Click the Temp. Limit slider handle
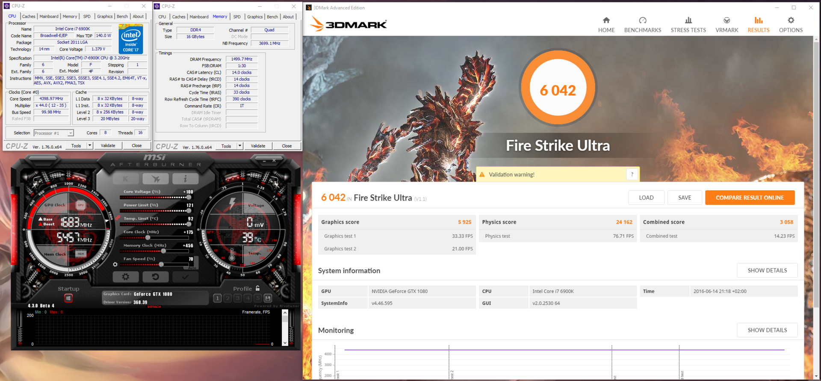The image size is (821, 381). click(x=189, y=224)
